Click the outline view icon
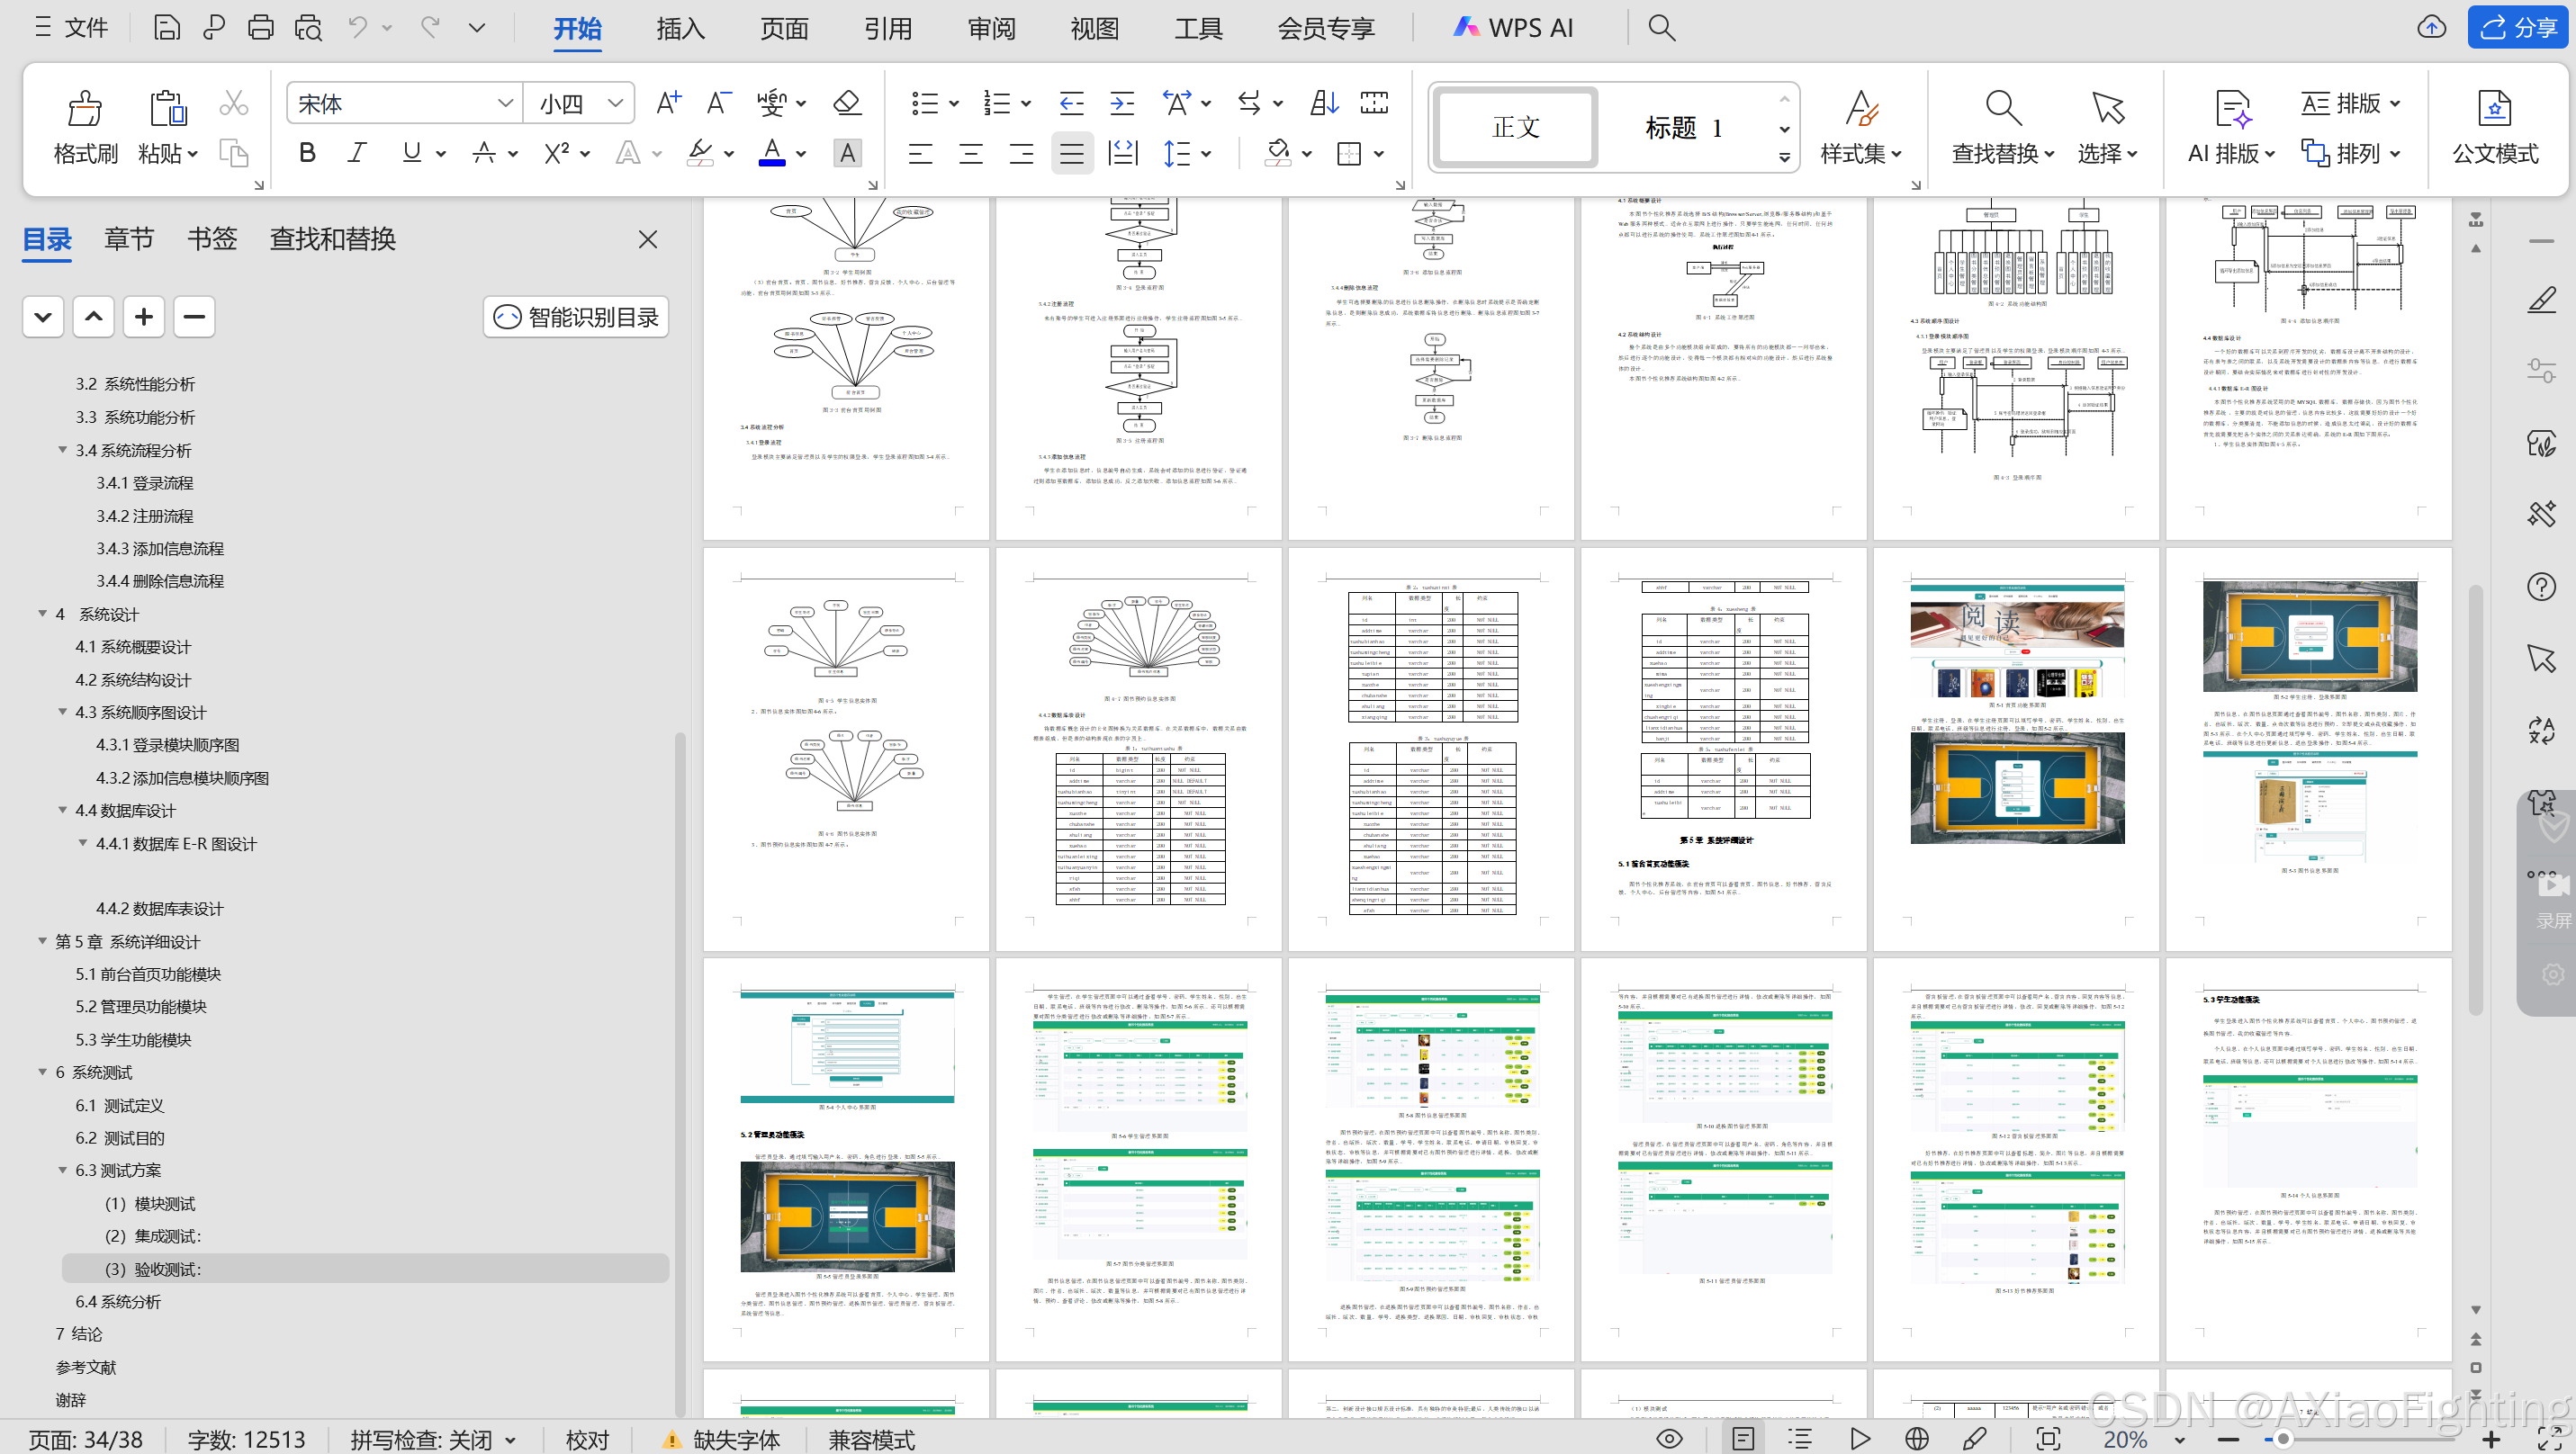Image resolution: width=2576 pixels, height=1454 pixels. [1800, 1439]
